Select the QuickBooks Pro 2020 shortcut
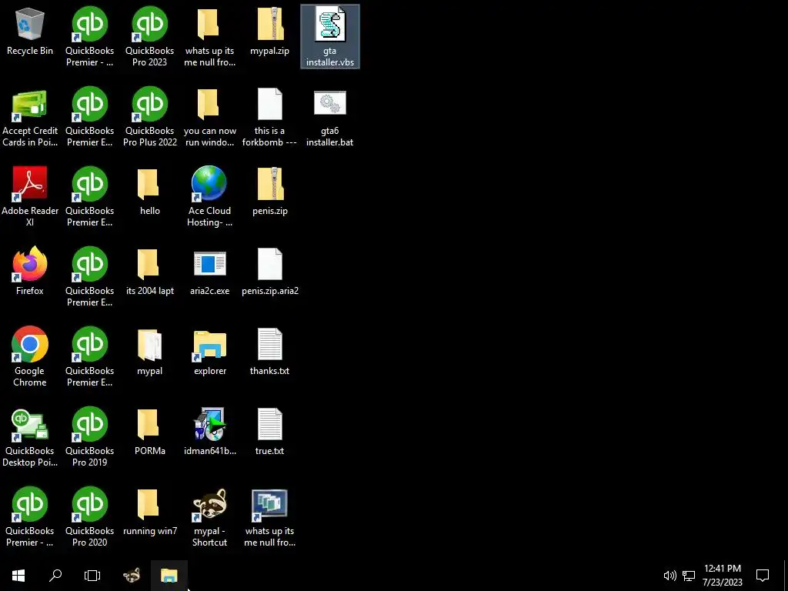 pyautogui.click(x=89, y=516)
